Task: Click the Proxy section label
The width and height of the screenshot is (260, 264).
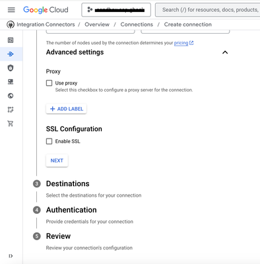Action: pos(53,71)
